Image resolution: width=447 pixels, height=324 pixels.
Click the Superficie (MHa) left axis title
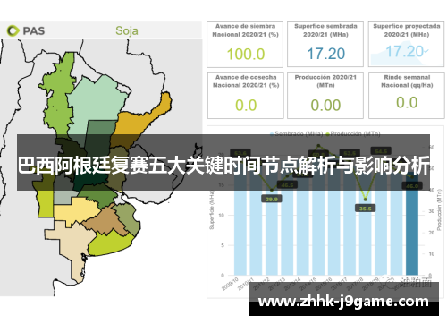tap(212, 210)
